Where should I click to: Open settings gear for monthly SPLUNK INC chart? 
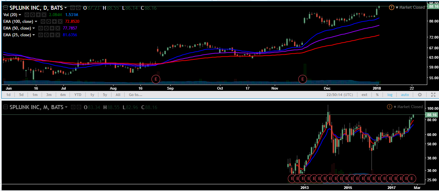click(79, 107)
